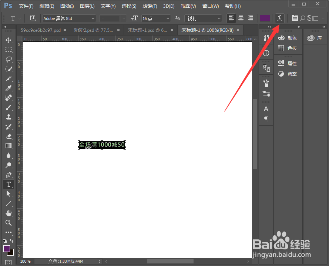The image size is (329, 266).
Task: Open the 色板 swatches panel
Action: pyautogui.click(x=288, y=48)
